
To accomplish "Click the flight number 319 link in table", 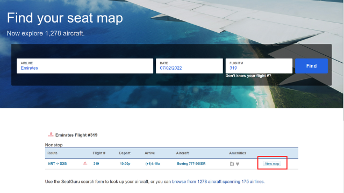I will (96, 164).
